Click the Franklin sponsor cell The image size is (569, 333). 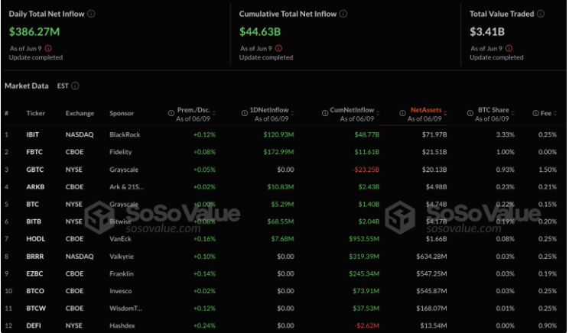tap(122, 273)
